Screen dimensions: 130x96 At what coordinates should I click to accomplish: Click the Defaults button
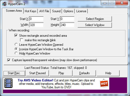pos(85,73)
